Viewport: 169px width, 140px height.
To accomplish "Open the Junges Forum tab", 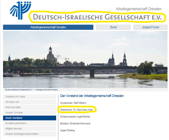I will pos(150,27).
